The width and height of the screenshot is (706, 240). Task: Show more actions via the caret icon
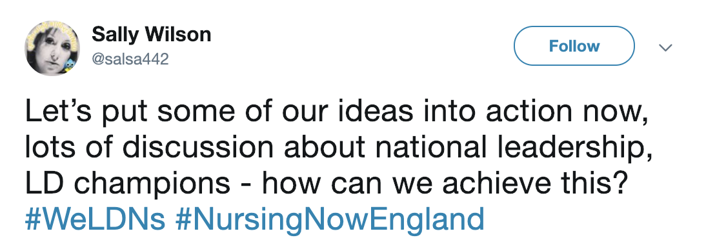[x=665, y=47]
